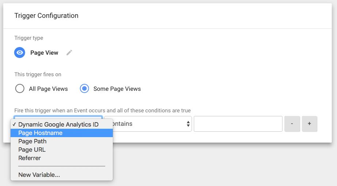Select the All Page Views radio button
Viewport: 337px width, 186px height.
tap(20, 89)
